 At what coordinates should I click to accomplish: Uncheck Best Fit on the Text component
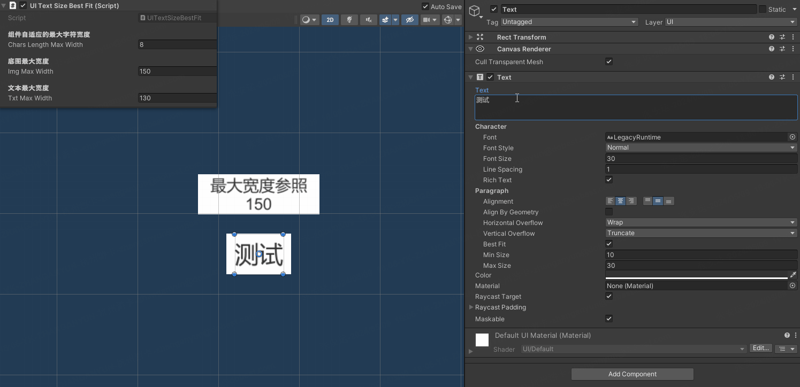pos(609,244)
